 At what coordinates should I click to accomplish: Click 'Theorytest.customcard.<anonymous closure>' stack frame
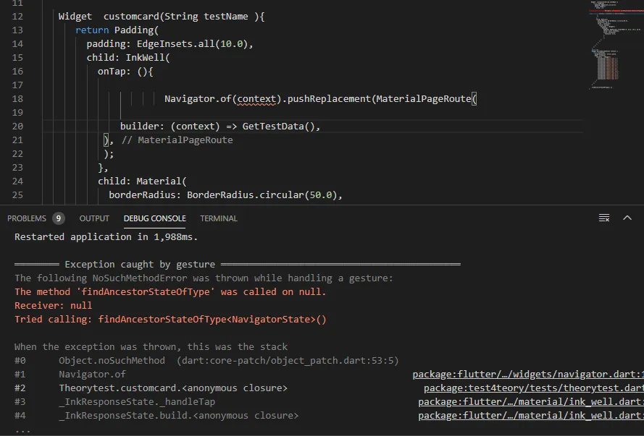click(173, 388)
